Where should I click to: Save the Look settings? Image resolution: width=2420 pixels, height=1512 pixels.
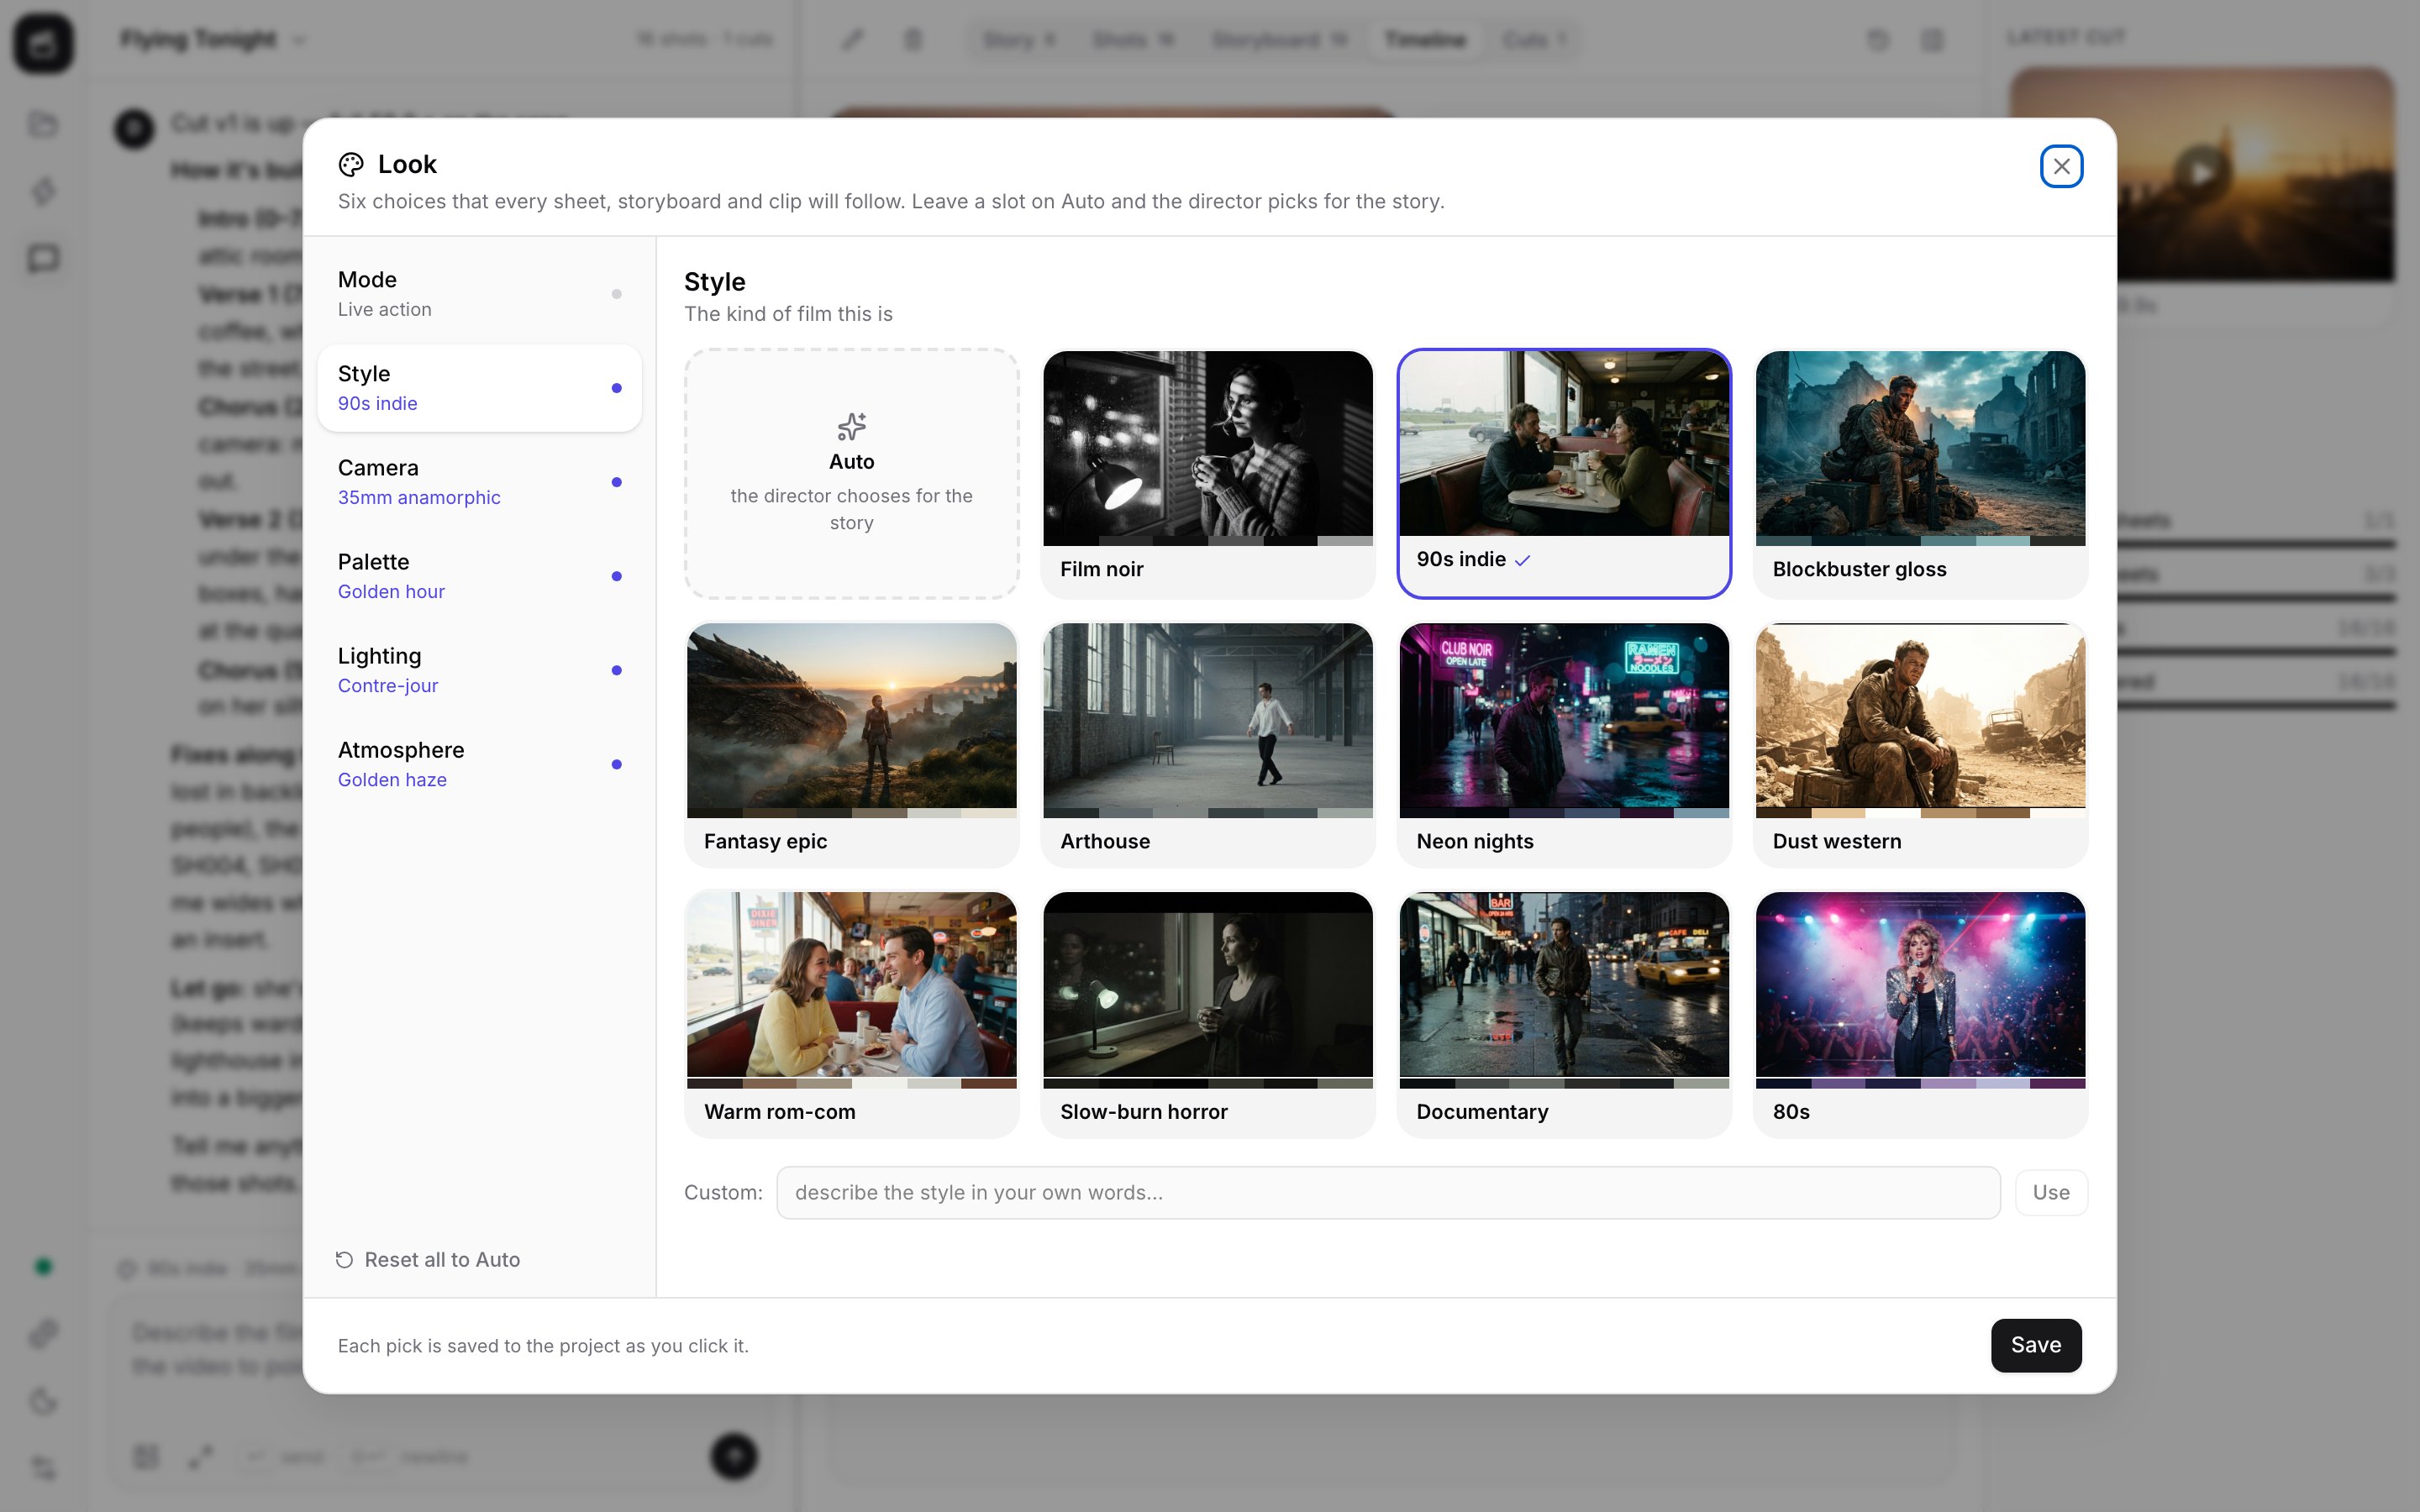click(2035, 1345)
